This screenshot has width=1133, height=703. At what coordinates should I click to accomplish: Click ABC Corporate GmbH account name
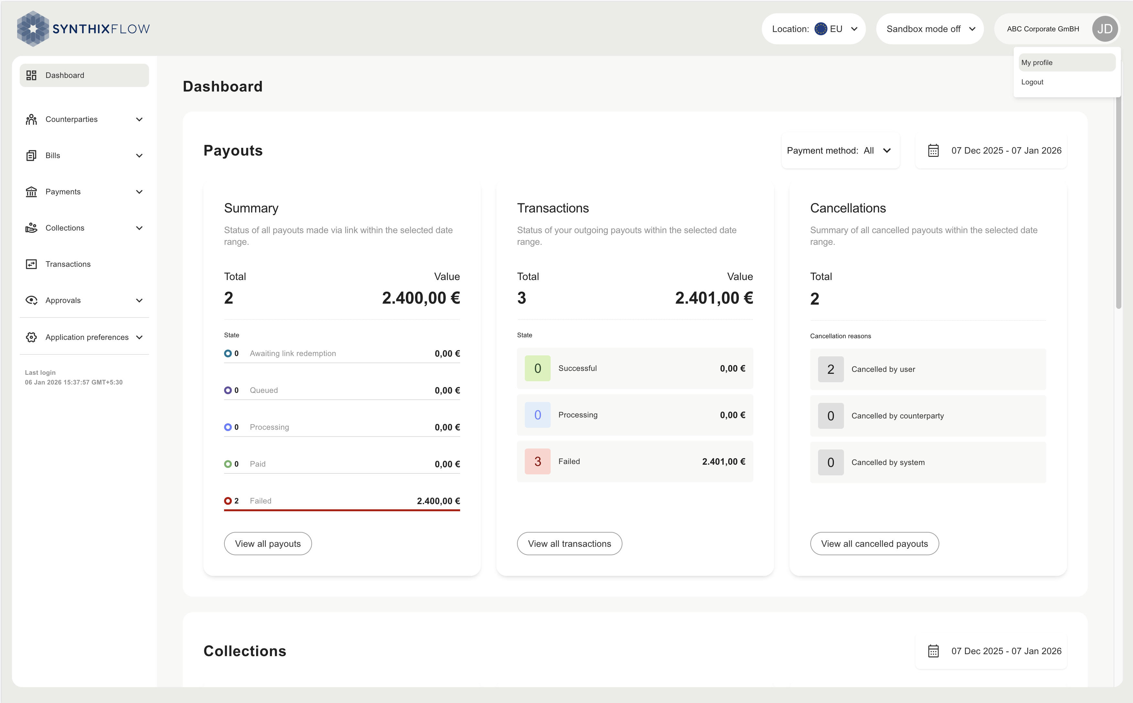point(1043,29)
